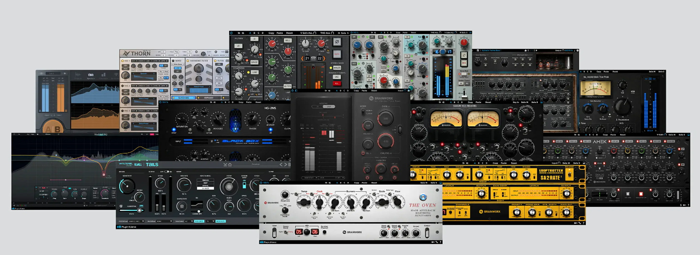Click the Input fader on The Oven
Screen dimensions: 700x255
[x=274, y=233]
